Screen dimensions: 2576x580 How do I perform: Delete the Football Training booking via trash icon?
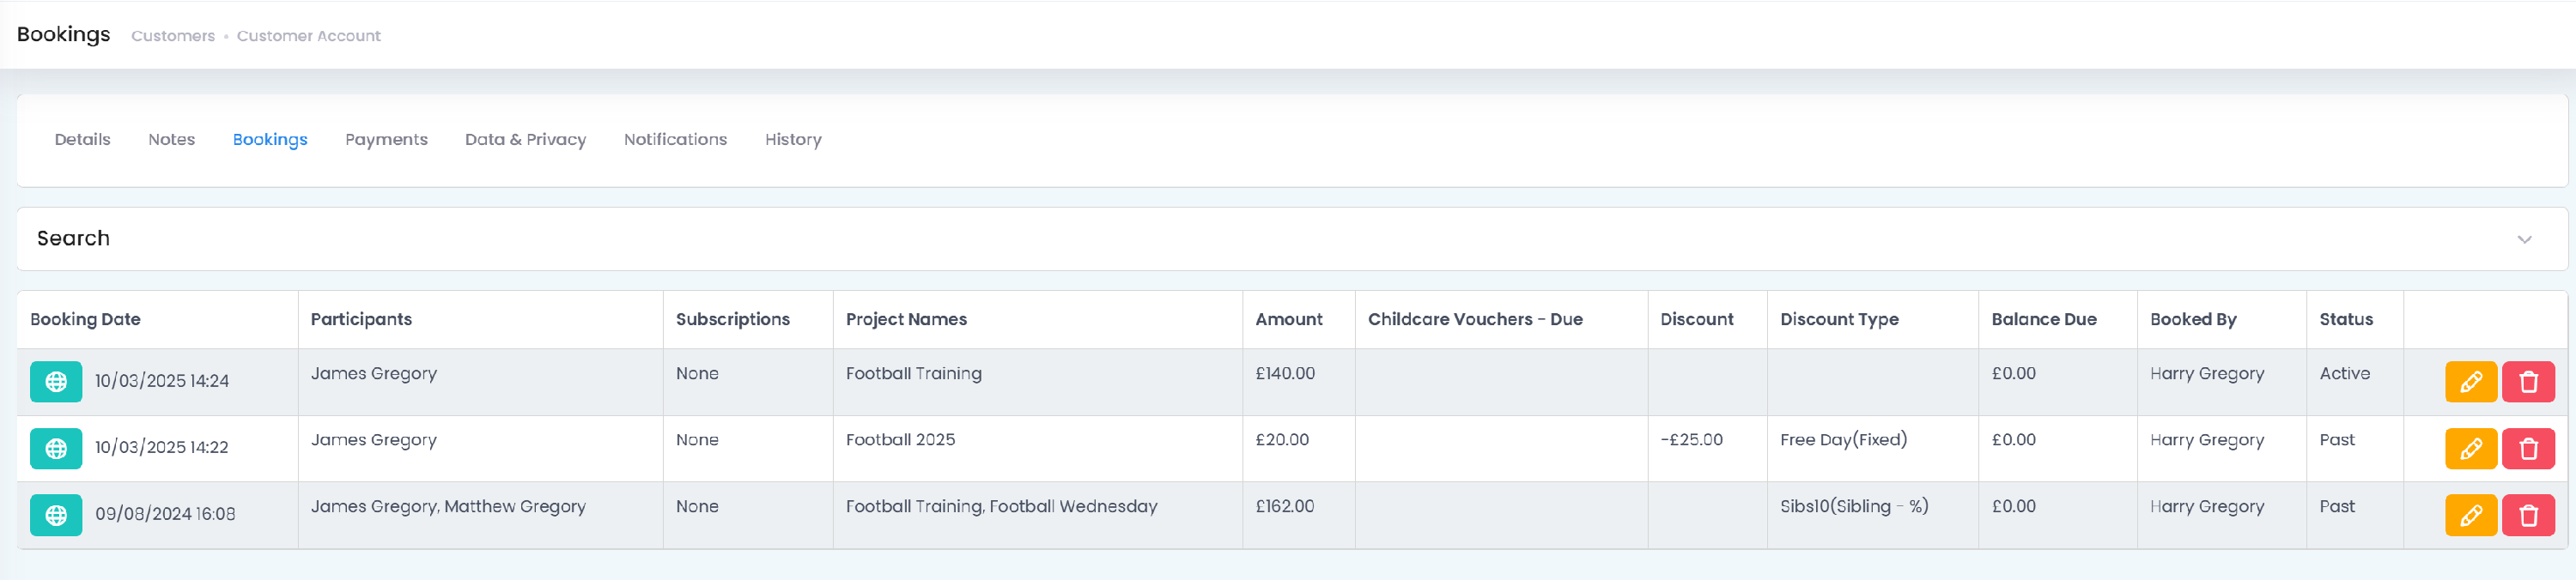tap(2528, 382)
